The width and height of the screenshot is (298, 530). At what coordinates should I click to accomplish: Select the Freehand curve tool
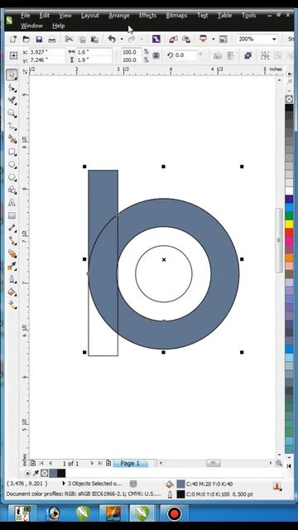tap(12, 127)
